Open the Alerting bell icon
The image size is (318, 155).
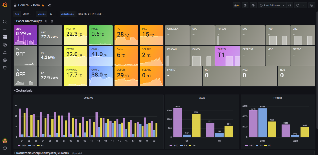5,53
